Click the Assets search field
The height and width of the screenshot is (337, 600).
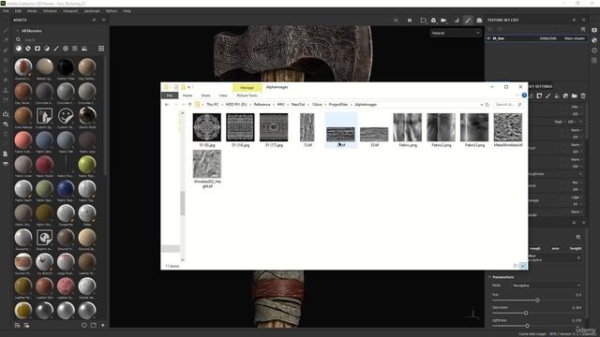[61, 39]
